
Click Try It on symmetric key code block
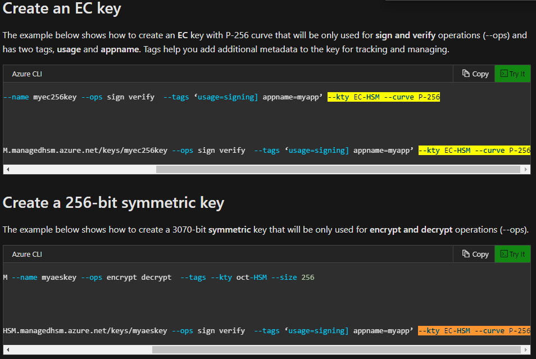point(512,254)
